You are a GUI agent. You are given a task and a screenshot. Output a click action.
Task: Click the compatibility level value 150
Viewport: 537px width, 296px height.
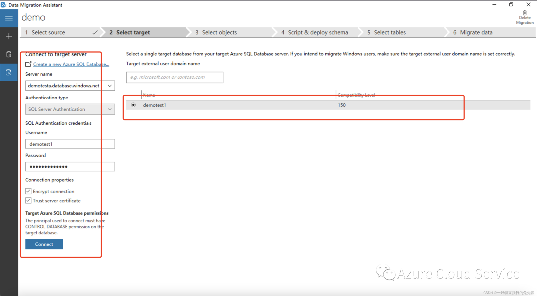(342, 105)
